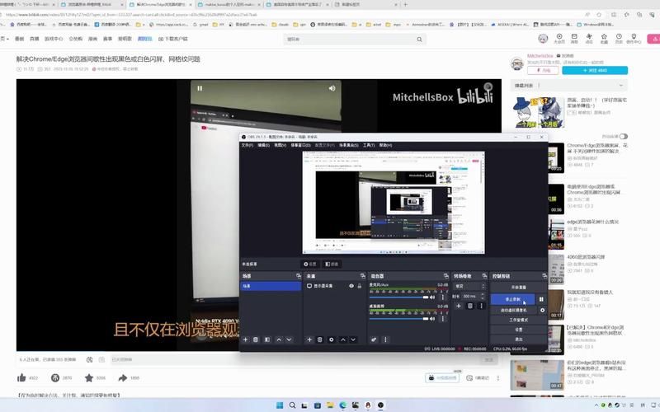The image size is (660, 412).
Task: Move source down arrow in OBS Sources panel
Action: [x=353, y=339]
